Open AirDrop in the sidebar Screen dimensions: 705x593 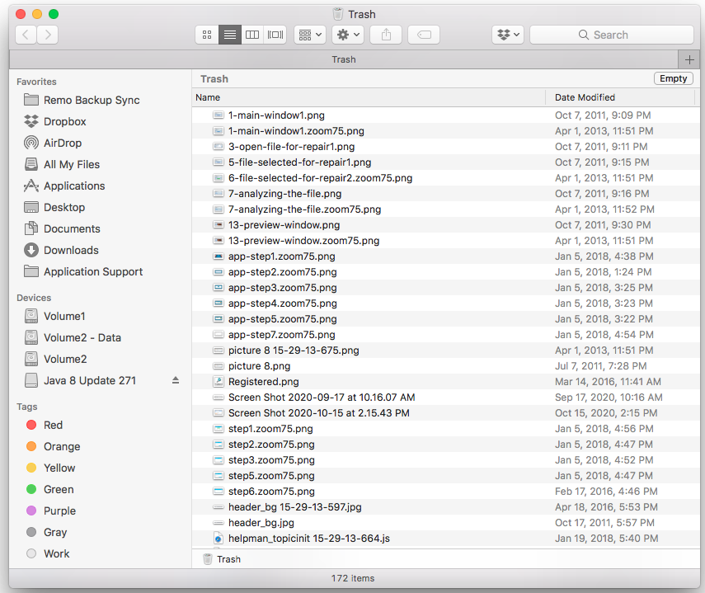pyautogui.click(x=63, y=143)
